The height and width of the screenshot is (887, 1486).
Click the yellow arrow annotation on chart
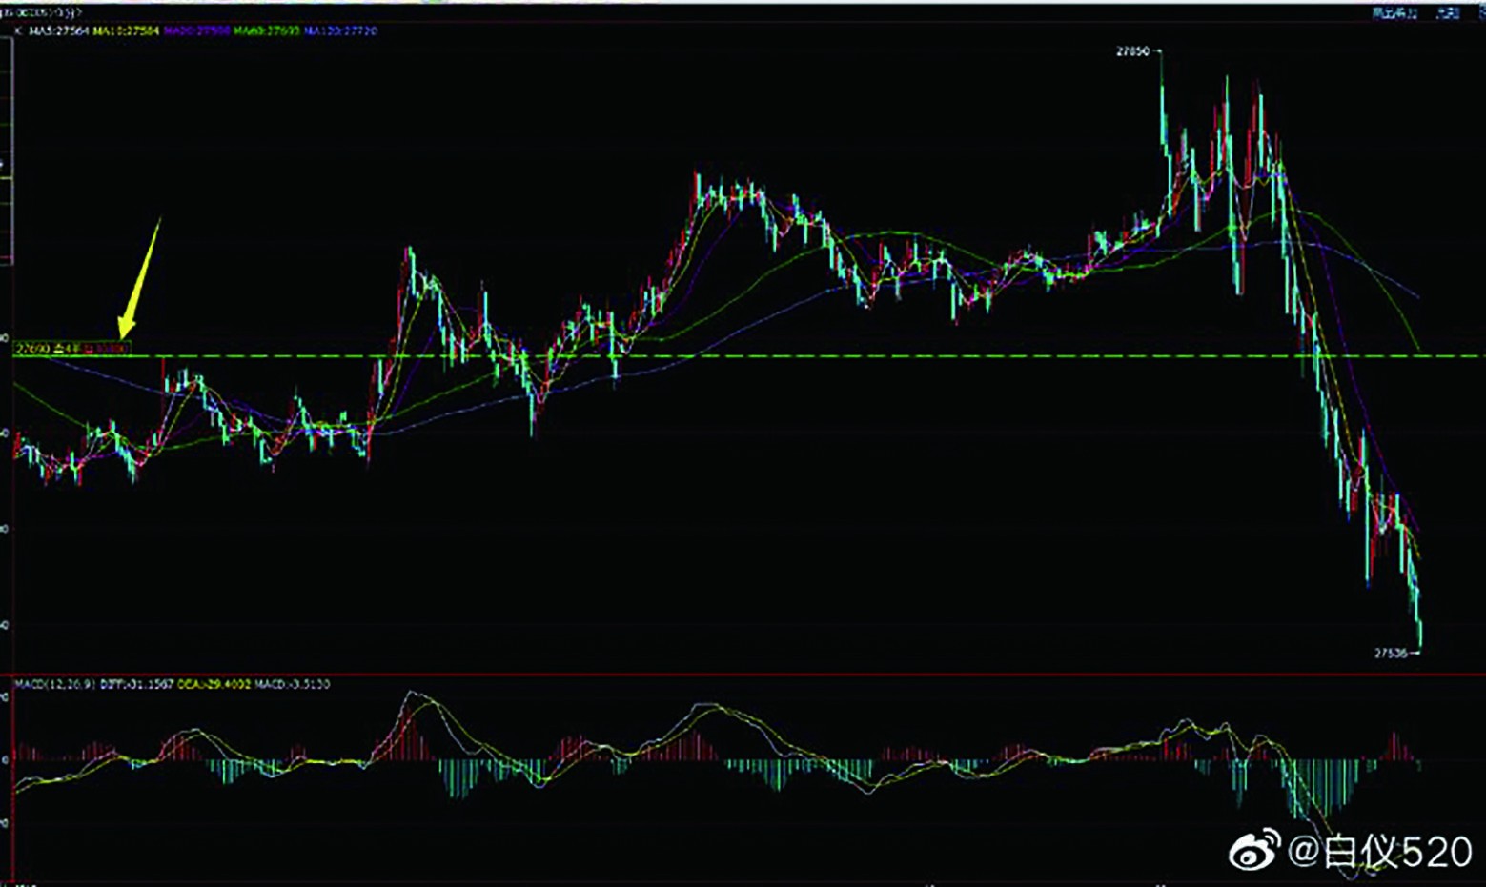click(x=139, y=277)
